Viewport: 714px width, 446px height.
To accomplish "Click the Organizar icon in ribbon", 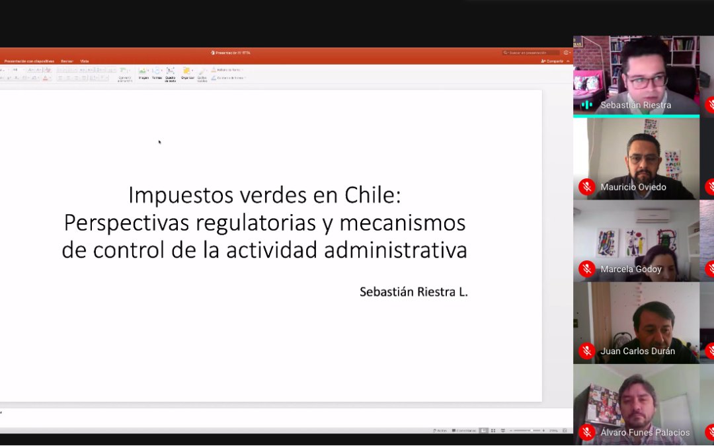I will (187, 71).
